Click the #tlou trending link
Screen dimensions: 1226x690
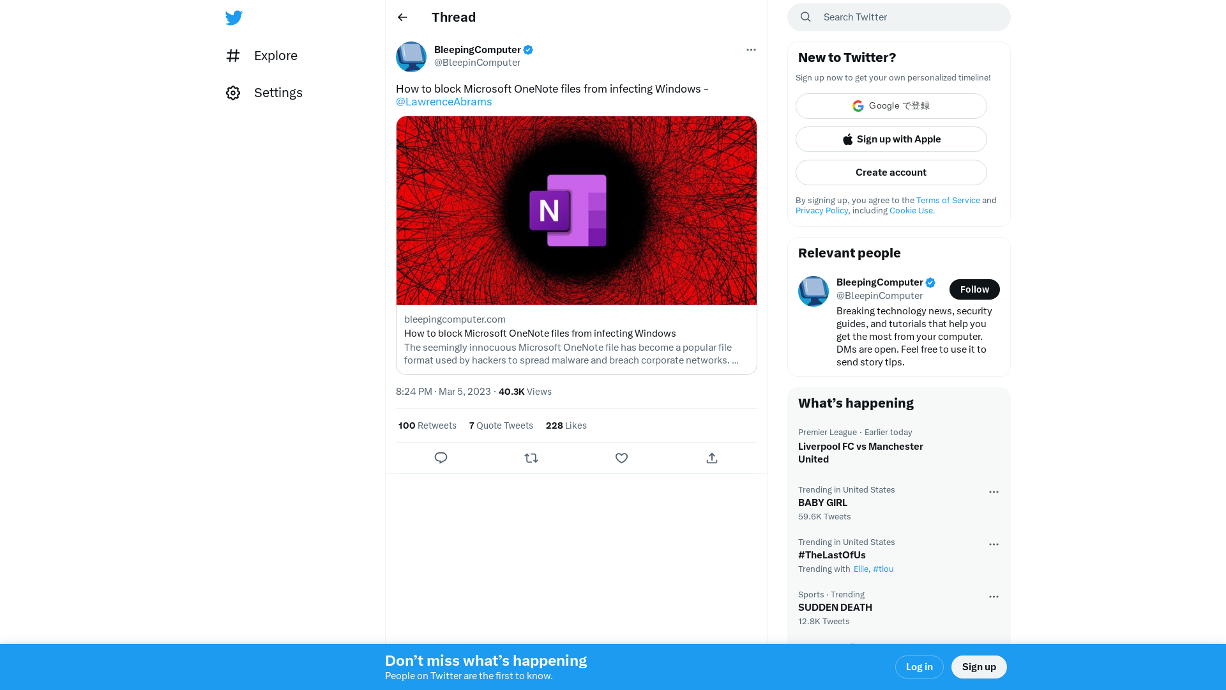point(883,569)
